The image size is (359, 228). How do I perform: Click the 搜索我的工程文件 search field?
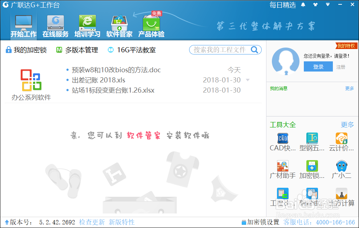pyautogui.click(x=221, y=50)
